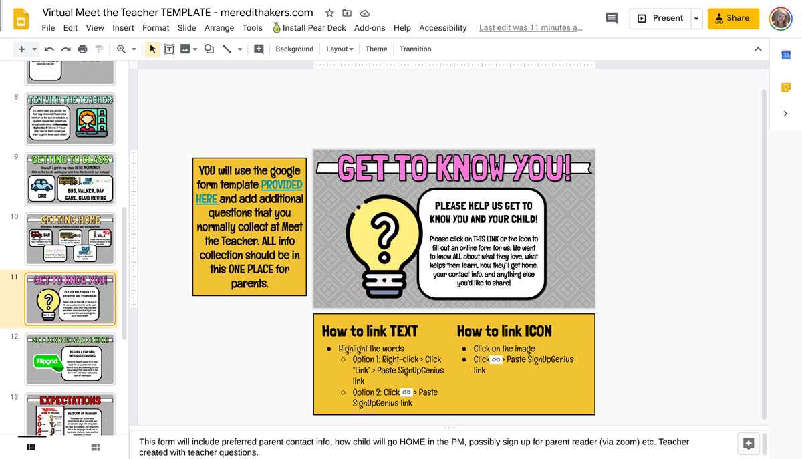Open the Insert menu
The height and width of the screenshot is (459, 802).
pos(123,27)
